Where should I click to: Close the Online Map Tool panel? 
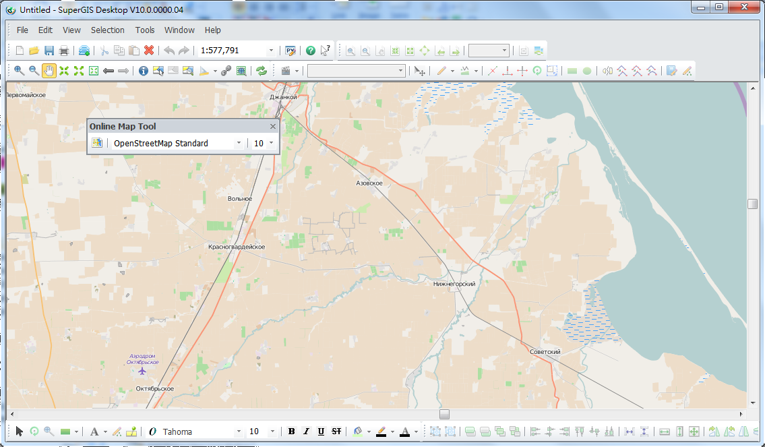pyautogui.click(x=273, y=126)
